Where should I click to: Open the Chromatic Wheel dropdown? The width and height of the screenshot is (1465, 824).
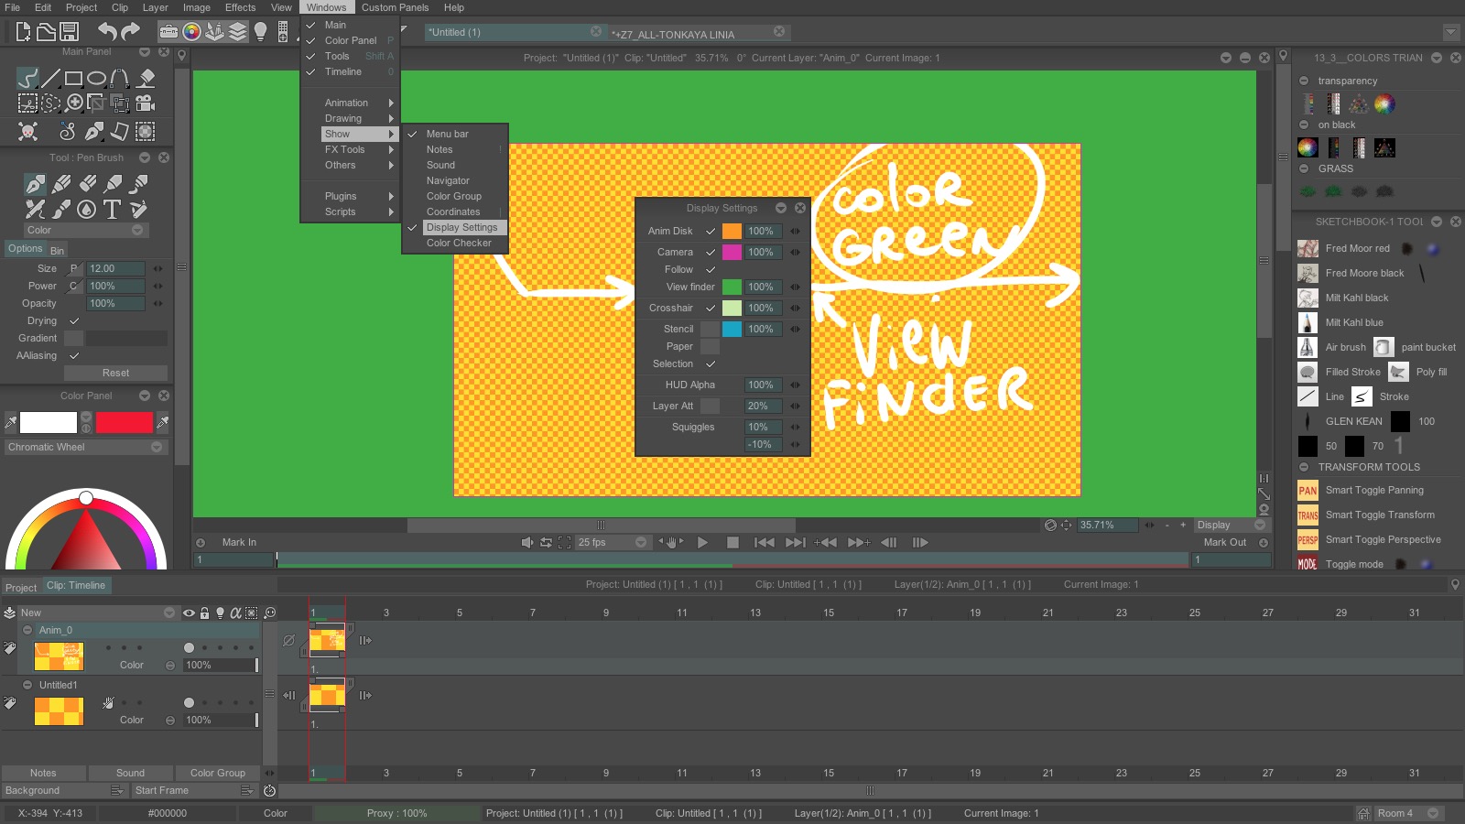(x=86, y=447)
